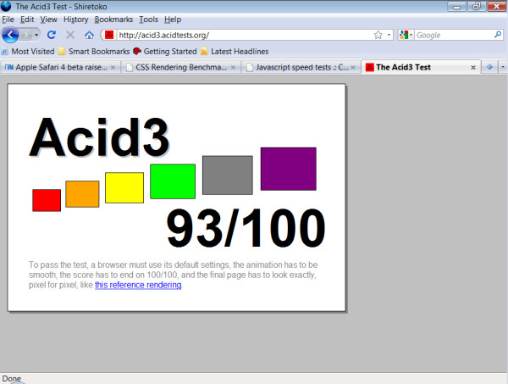
Task: Open the Edit menu
Action: tap(27, 19)
